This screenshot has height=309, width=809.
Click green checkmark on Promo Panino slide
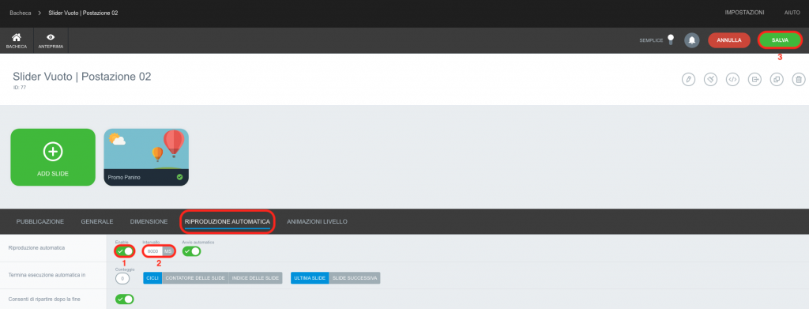coord(179,176)
